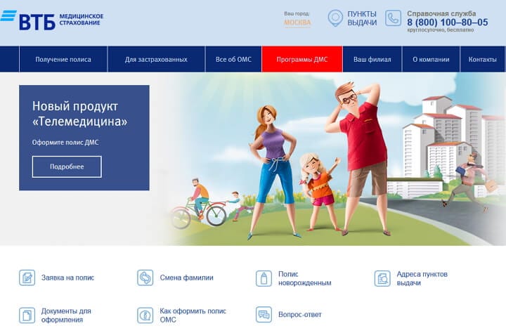Click the phone icon beside Справочная служба
The height and width of the screenshot is (333, 506).
point(393,18)
